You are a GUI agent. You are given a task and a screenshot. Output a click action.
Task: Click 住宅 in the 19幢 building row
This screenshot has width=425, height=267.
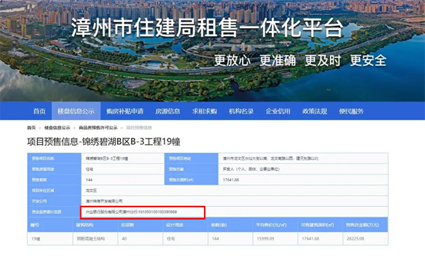[171, 239]
